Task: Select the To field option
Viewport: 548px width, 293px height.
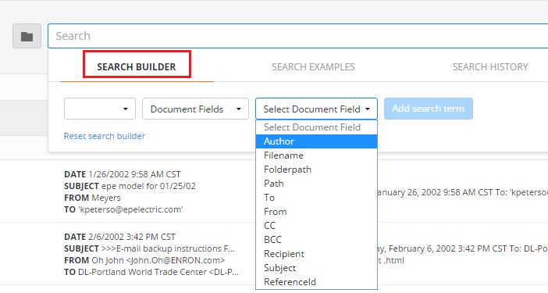Action: tap(316, 198)
